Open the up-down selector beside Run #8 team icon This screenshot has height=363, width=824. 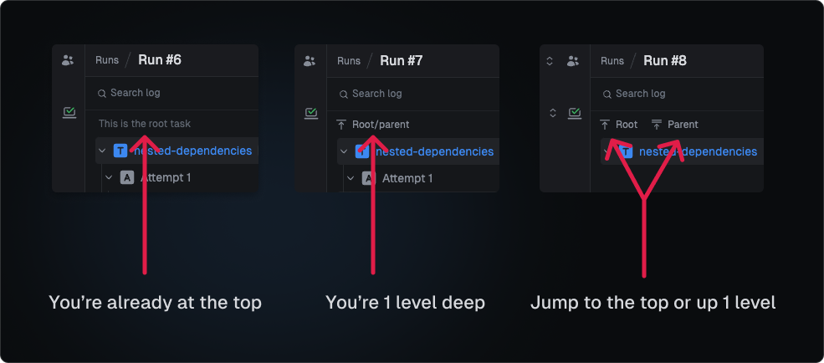pyautogui.click(x=550, y=61)
